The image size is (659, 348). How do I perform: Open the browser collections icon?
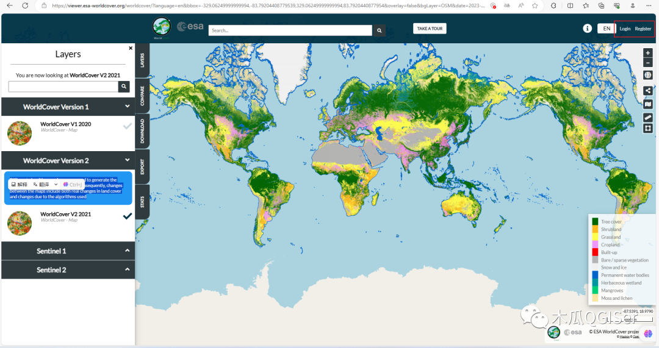[x=602, y=6]
